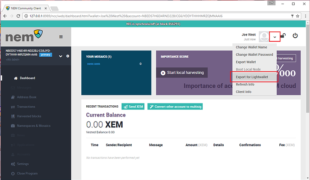The width and height of the screenshot is (310, 180).
Task: Click the nem:xem mosaic link
Action: (93, 64)
